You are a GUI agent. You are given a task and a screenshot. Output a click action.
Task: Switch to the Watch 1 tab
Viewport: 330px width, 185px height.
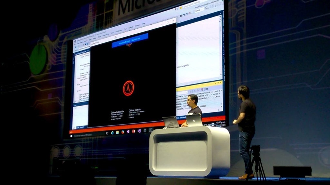pyautogui.click(x=82, y=127)
